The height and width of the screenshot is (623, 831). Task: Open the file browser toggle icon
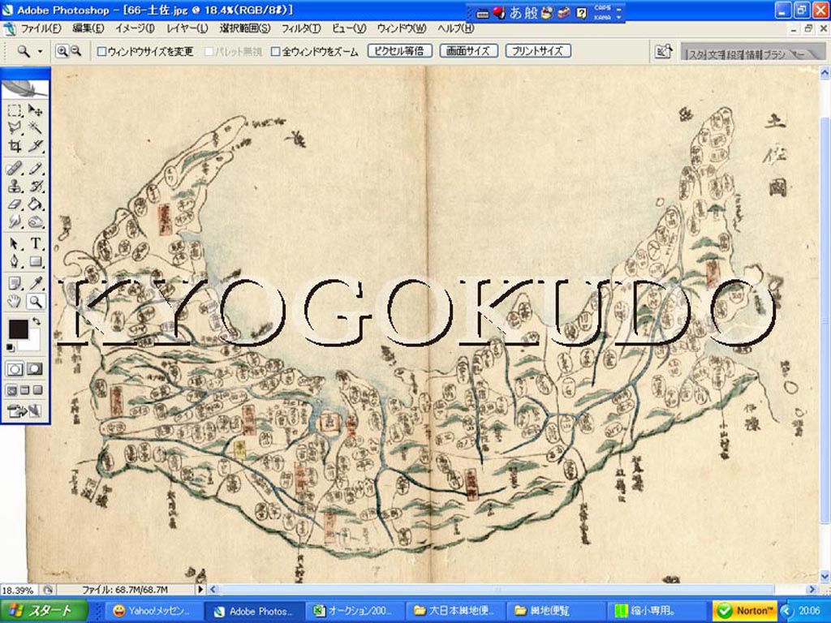point(664,51)
